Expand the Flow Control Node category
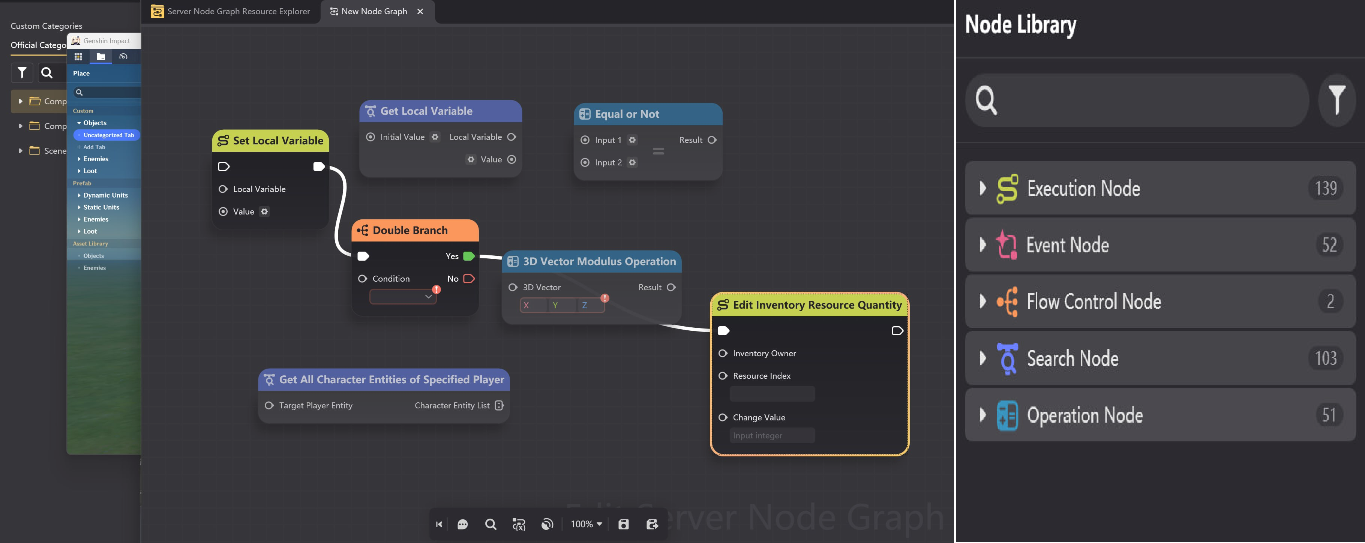The width and height of the screenshot is (1365, 543). [983, 301]
